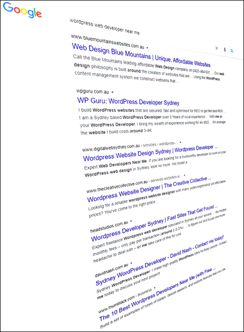The image size is (244, 332).
Task: Open dropdown arrow beside davidnash.com.au
Action: click(131, 263)
